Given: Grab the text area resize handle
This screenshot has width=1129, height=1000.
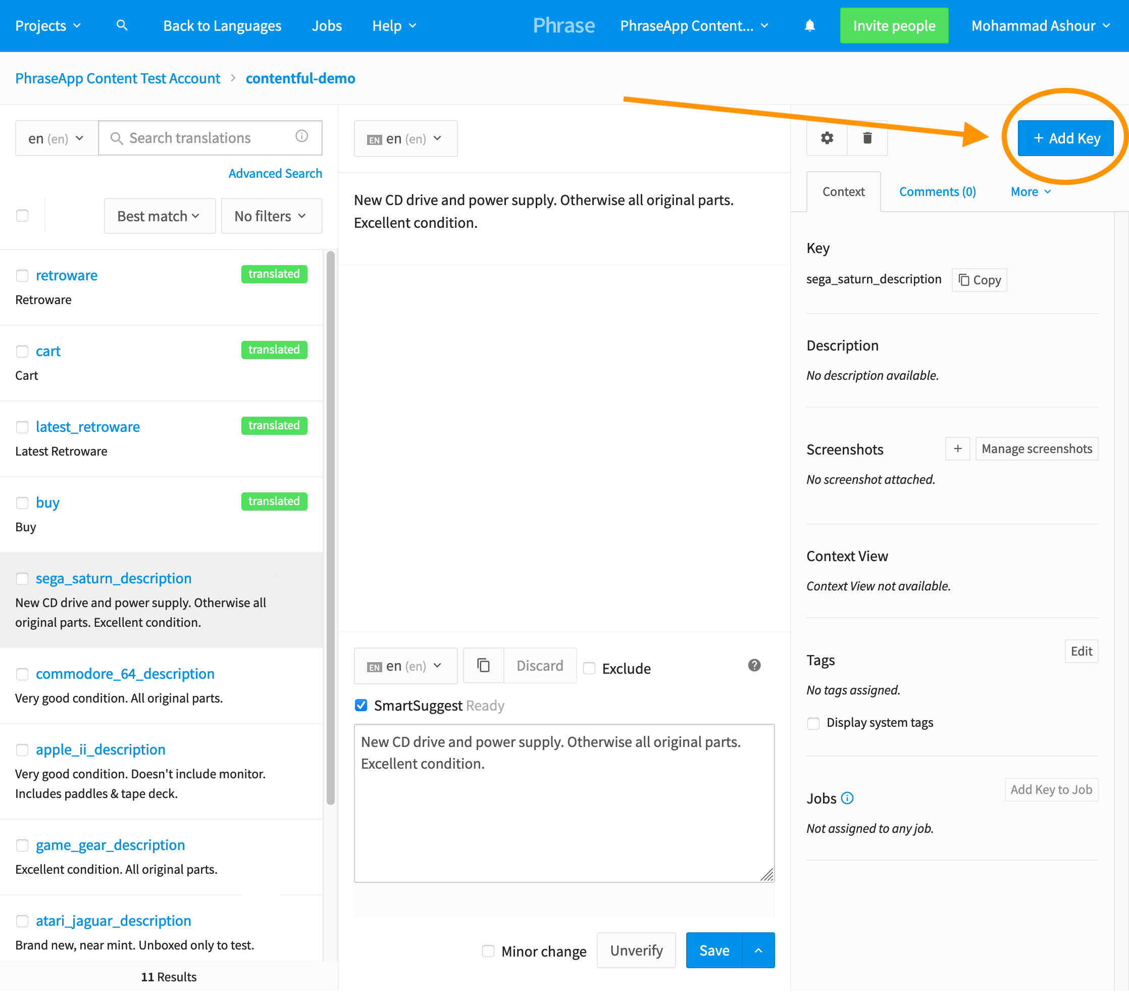Looking at the screenshot, I should 766,875.
